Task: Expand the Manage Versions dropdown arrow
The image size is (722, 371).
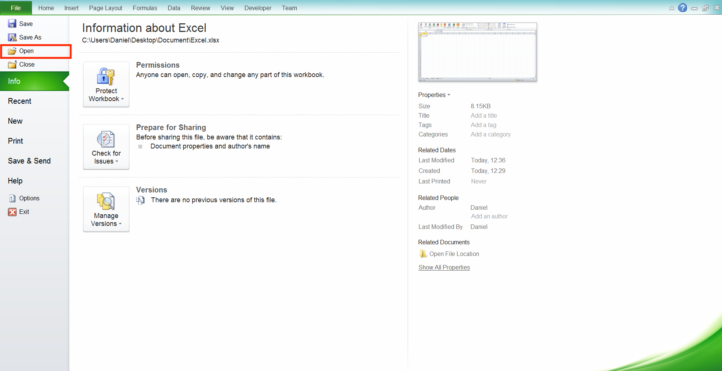Action: tap(120, 224)
